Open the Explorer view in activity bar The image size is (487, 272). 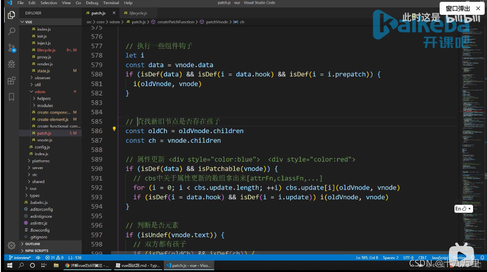pos(12,15)
